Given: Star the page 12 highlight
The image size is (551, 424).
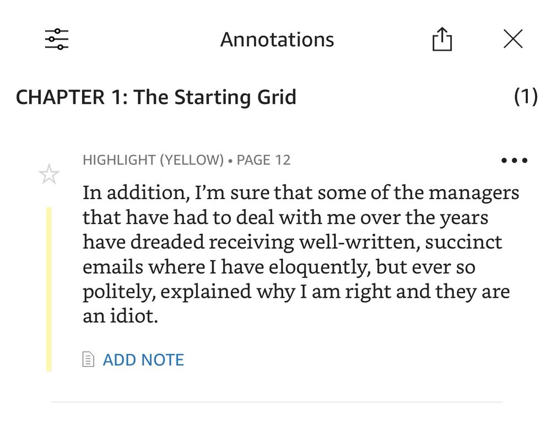Looking at the screenshot, I should 49,174.
